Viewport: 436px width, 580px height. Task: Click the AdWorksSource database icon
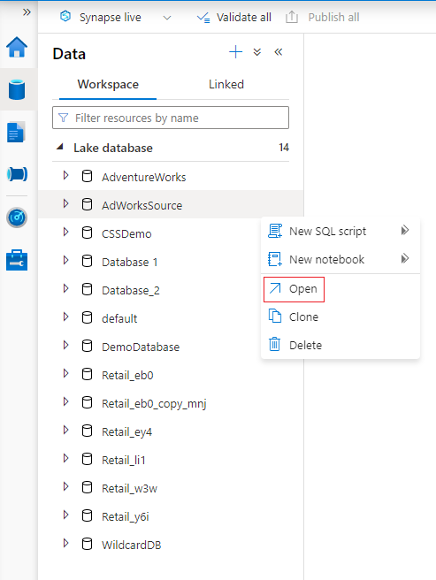87,204
